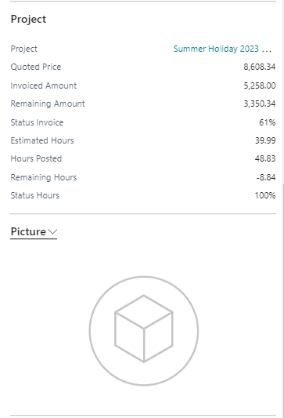Click the Estimated Hours value 39.99

(x=265, y=140)
